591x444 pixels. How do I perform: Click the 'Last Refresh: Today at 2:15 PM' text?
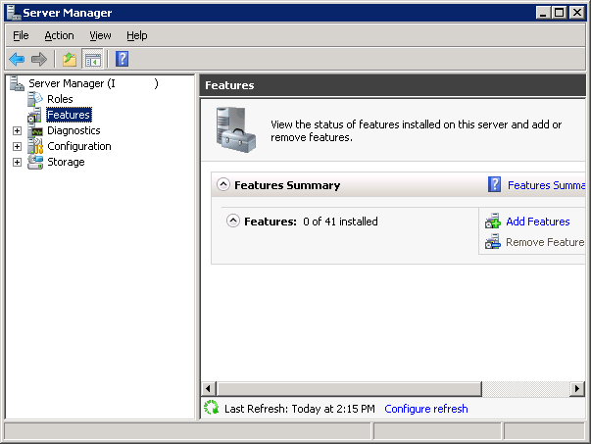pyautogui.click(x=300, y=409)
